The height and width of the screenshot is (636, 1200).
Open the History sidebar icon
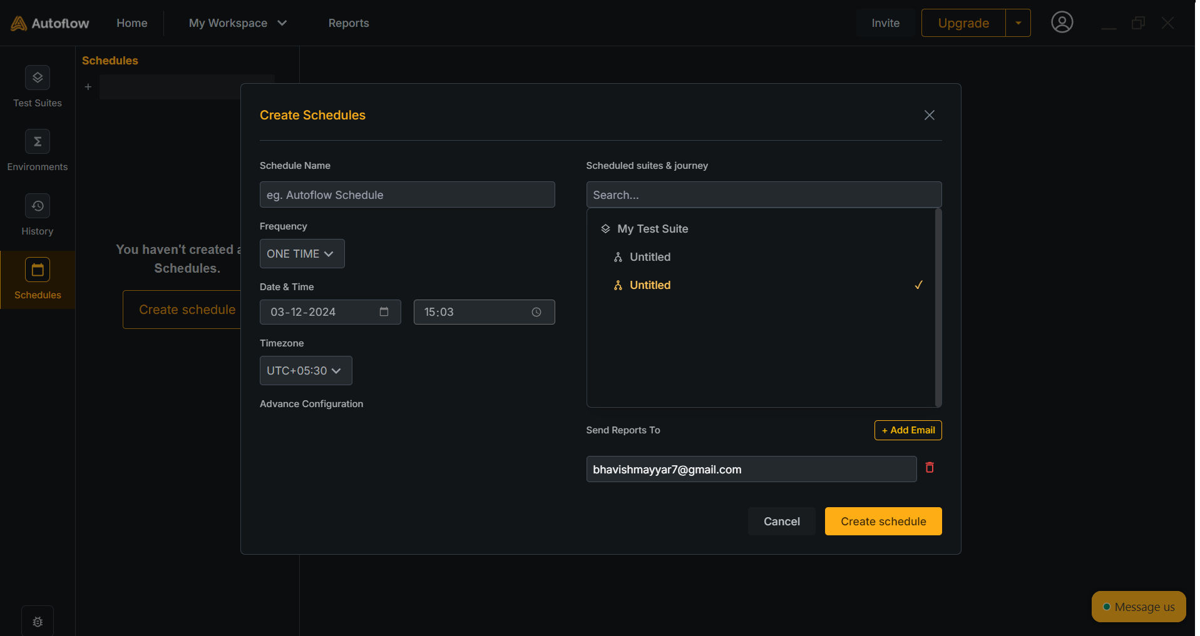click(x=38, y=206)
